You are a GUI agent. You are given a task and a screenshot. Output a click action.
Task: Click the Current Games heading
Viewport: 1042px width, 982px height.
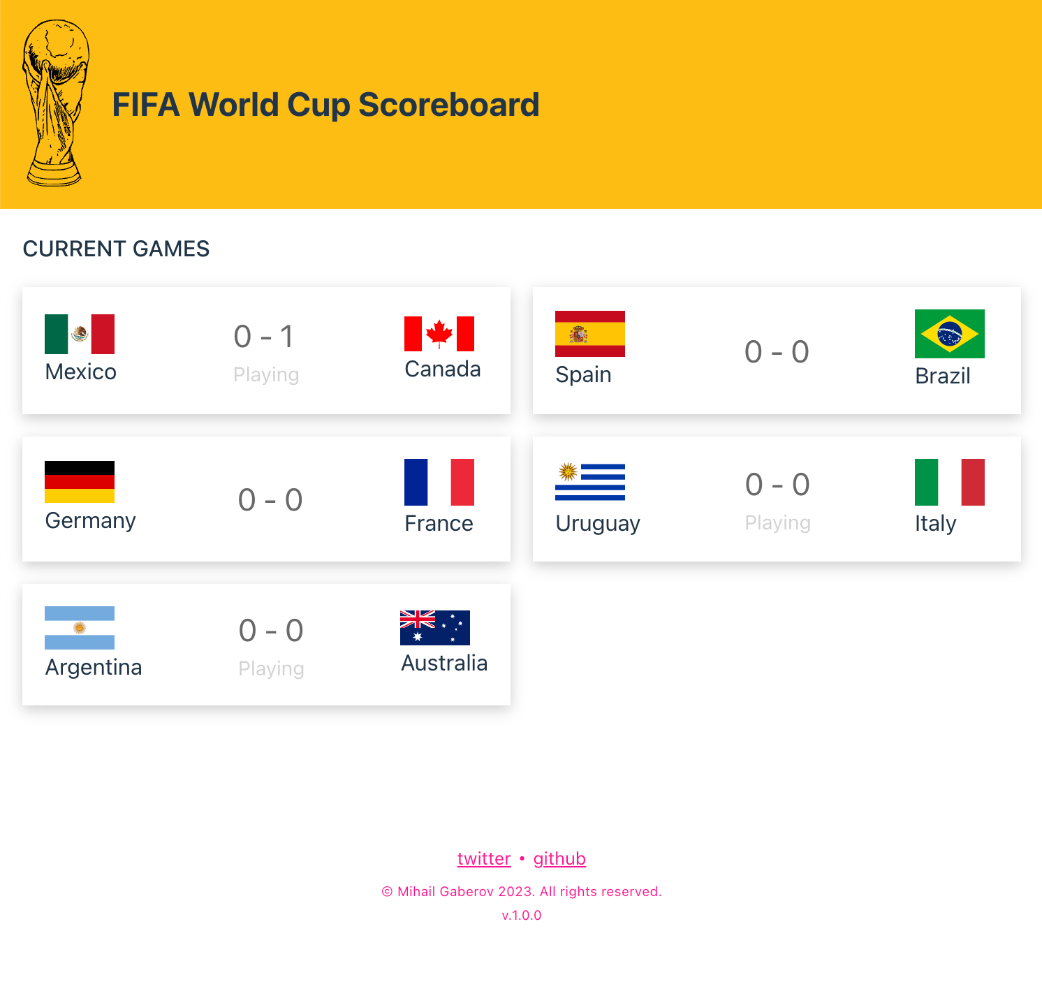pyautogui.click(x=116, y=249)
